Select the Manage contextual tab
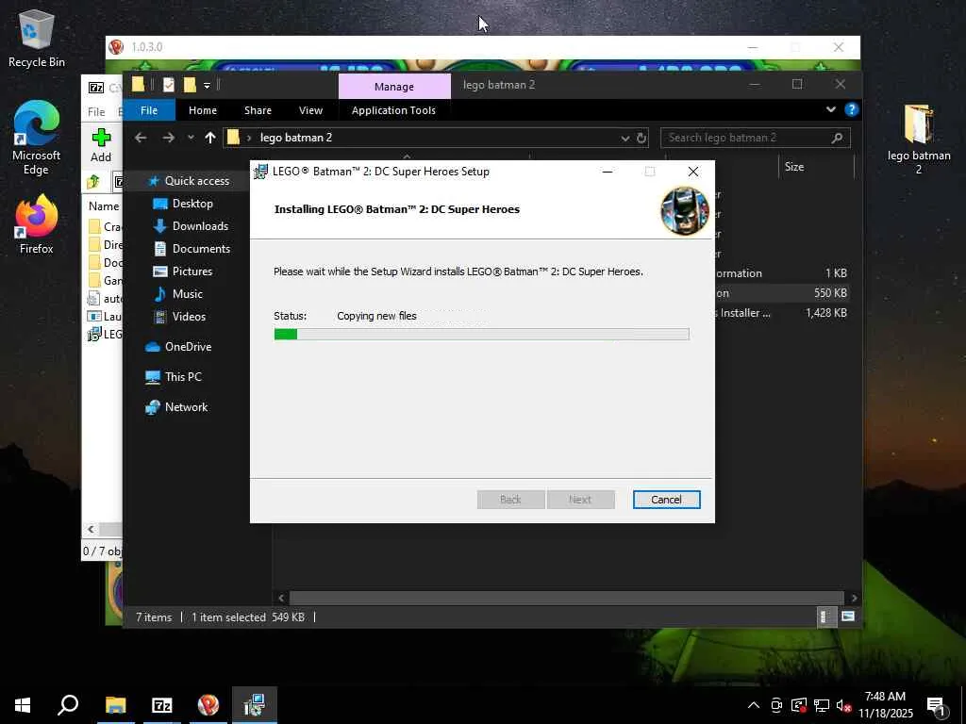The height and width of the screenshot is (724, 966). tap(394, 86)
